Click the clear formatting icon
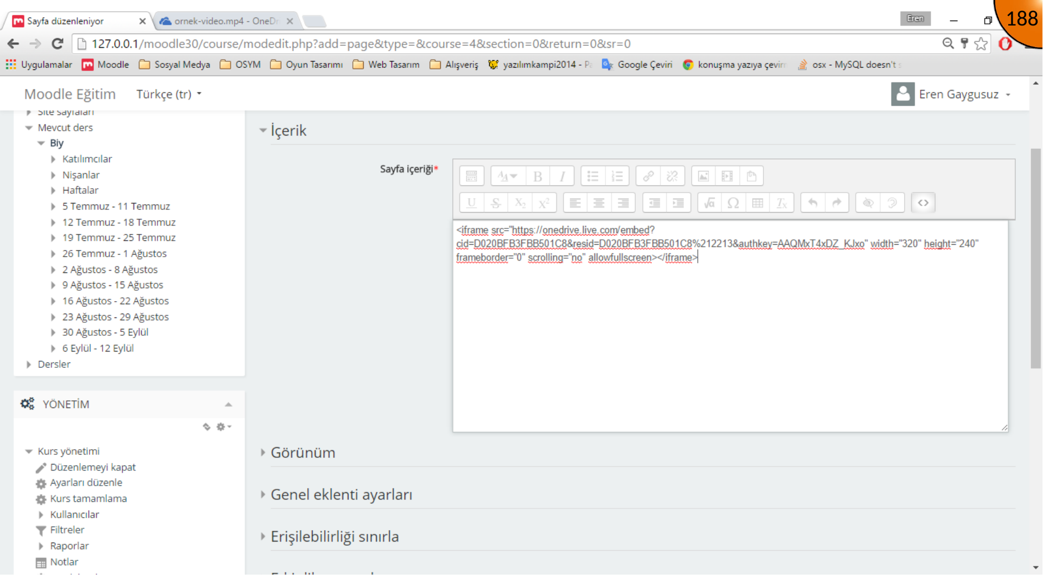 (782, 203)
